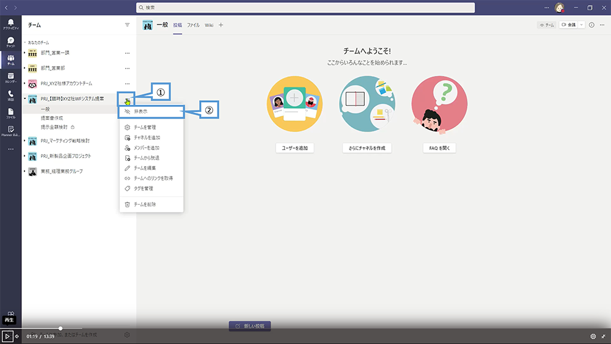Open the 提案書作成 channel
The image size is (611, 344).
tap(52, 118)
